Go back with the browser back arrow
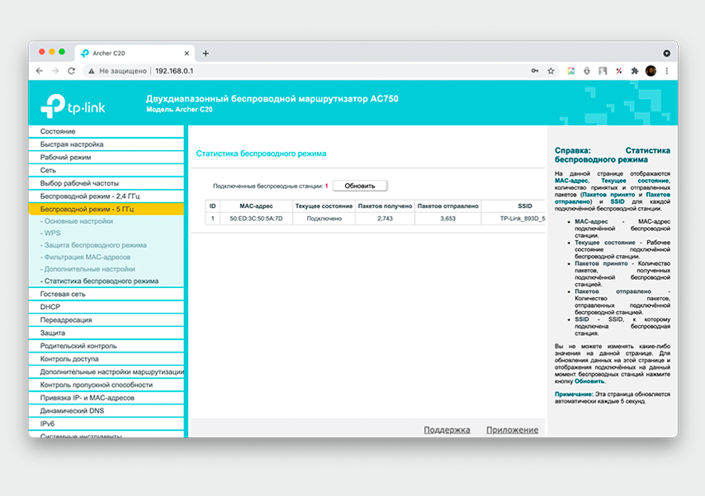Viewport: 705px width, 496px height. click(40, 71)
